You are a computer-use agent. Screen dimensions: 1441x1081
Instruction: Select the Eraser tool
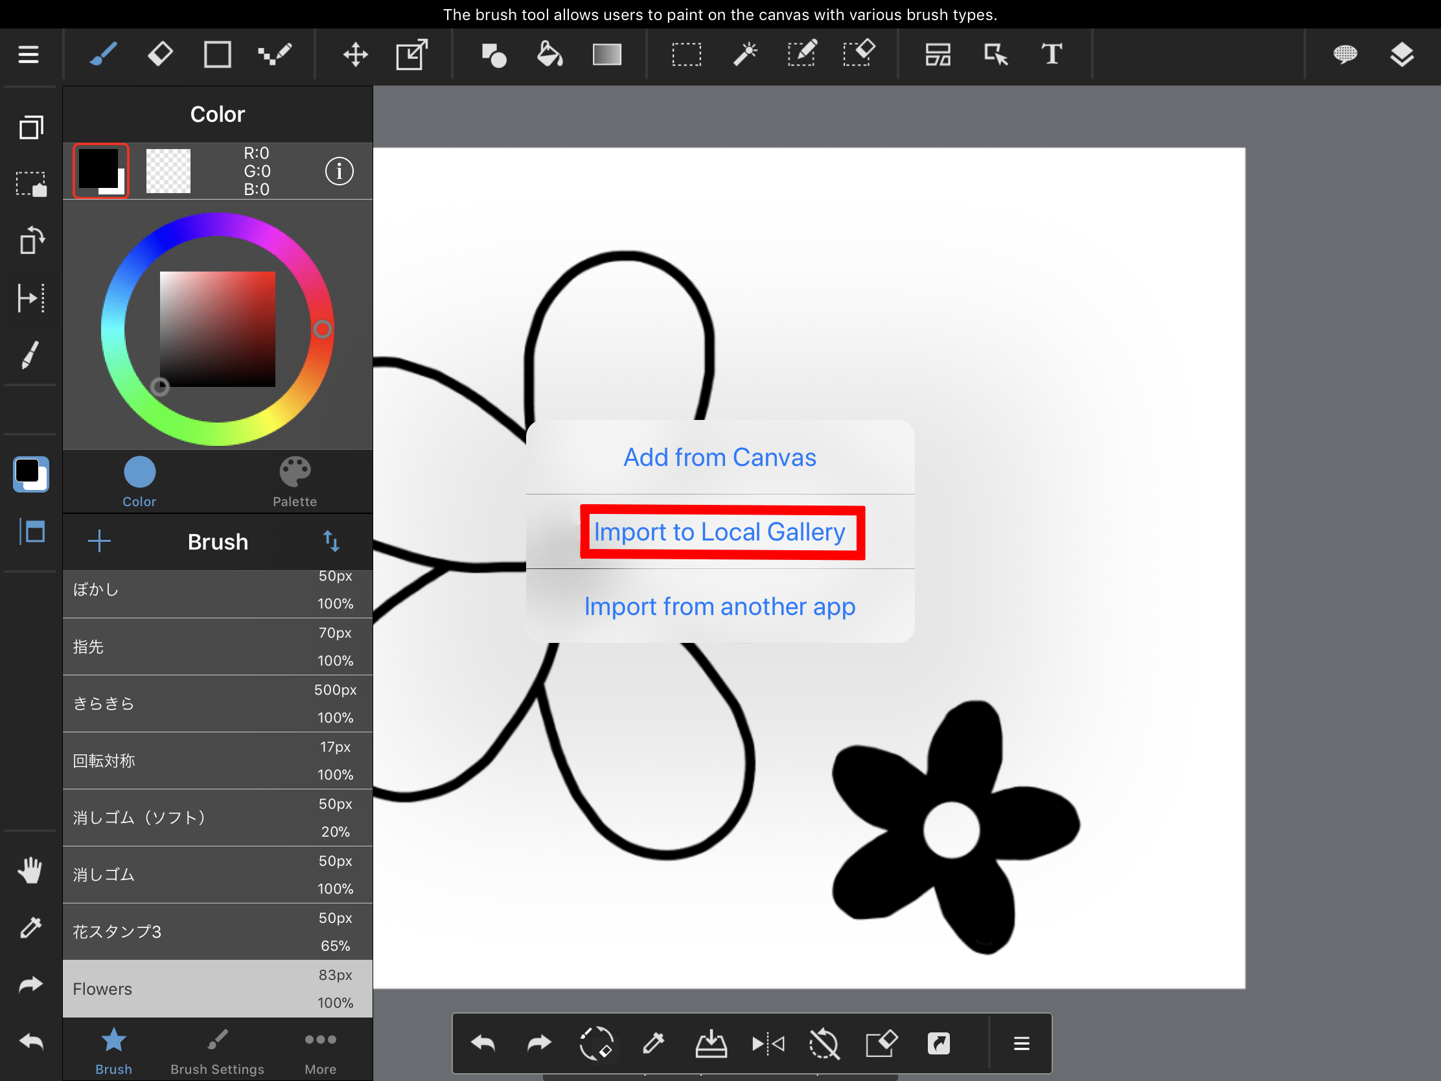[x=160, y=54]
